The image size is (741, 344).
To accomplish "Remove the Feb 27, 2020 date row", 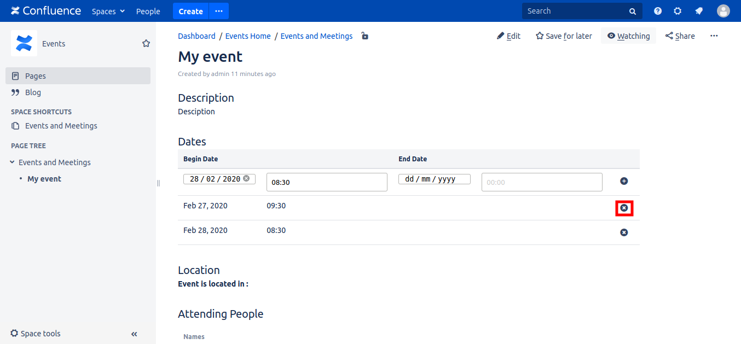I will pos(624,208).
